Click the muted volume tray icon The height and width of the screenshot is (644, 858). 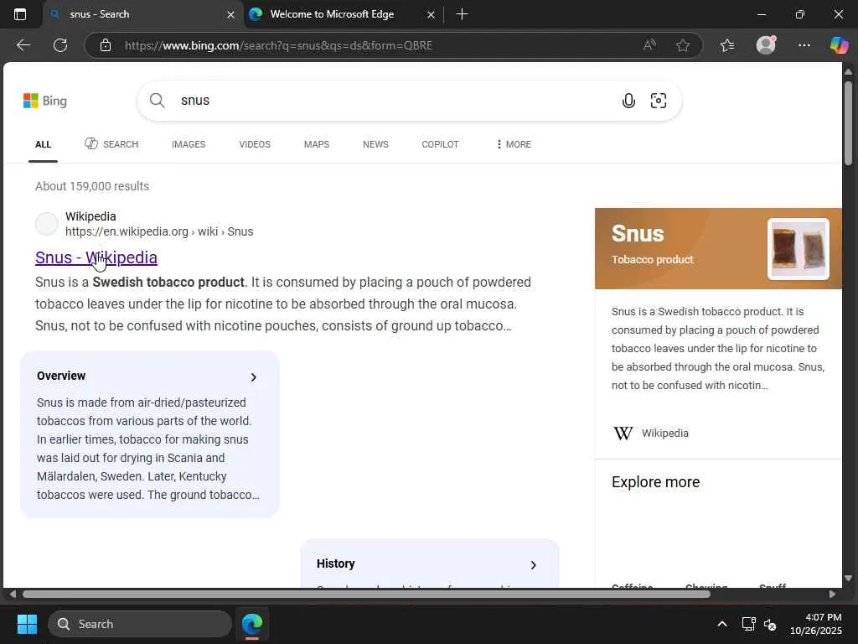pos(770,624)
